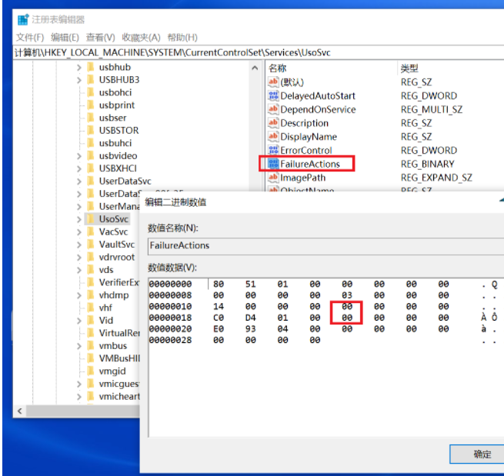Click the ErrorControl value icon
This screenshot has width=504, height=476.
tap(272, 151)
